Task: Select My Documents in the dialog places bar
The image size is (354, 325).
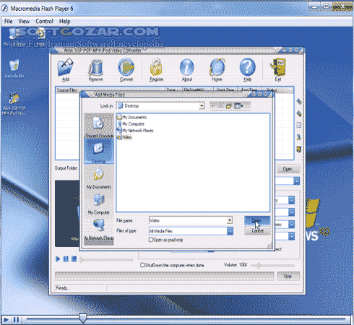Action: pos(99,178)
